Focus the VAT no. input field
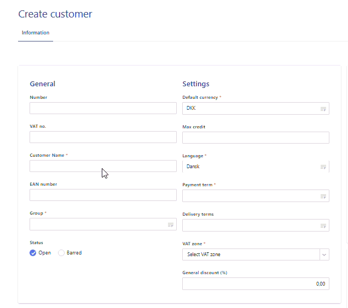The image size is (348, 308). [103, 137]
